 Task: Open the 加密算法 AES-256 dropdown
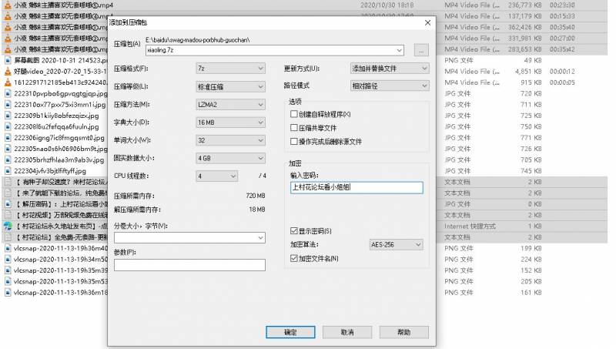[x=397, y=245]
